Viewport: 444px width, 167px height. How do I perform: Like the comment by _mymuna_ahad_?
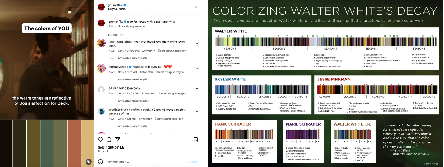[197, 43]
